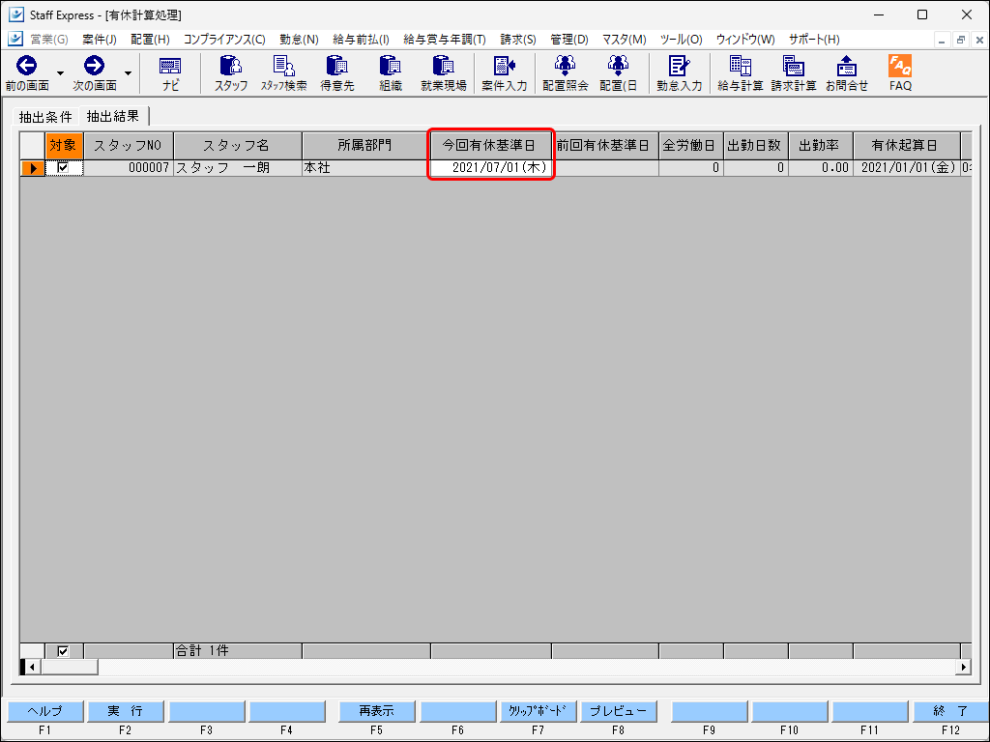The width and height of the screenshot is (990, 742).
Task: Toggle the select-all checkbox in footer row
Action: [63, 650]
